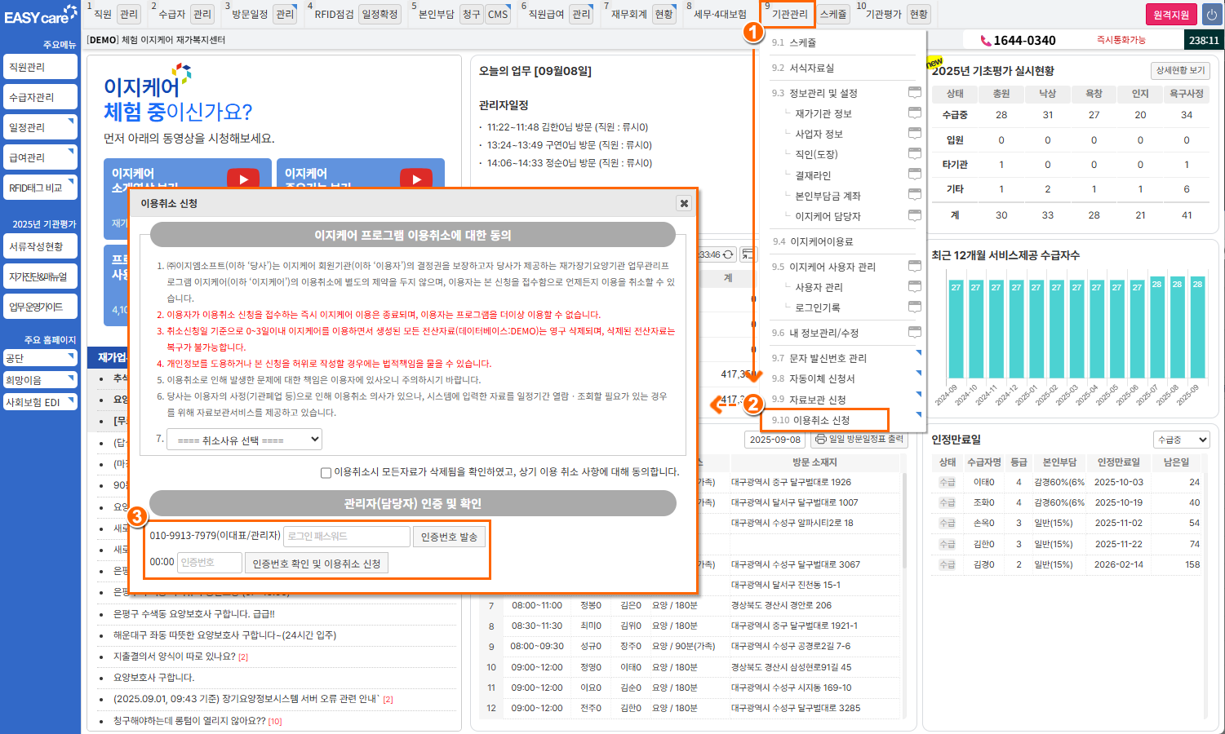Click the refresh icon beside the 33:46 timer

click(x=728, y=254)
